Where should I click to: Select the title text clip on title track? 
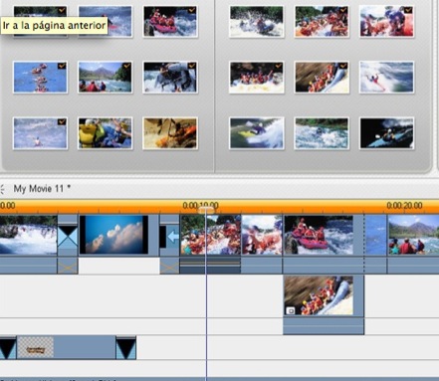[66, 347]
